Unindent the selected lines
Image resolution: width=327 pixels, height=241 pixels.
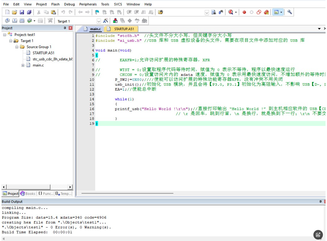click(x=136, y=12)
